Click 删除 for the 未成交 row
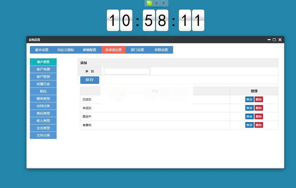This screenshot has width=296, height=188. (x=259, y=108)
